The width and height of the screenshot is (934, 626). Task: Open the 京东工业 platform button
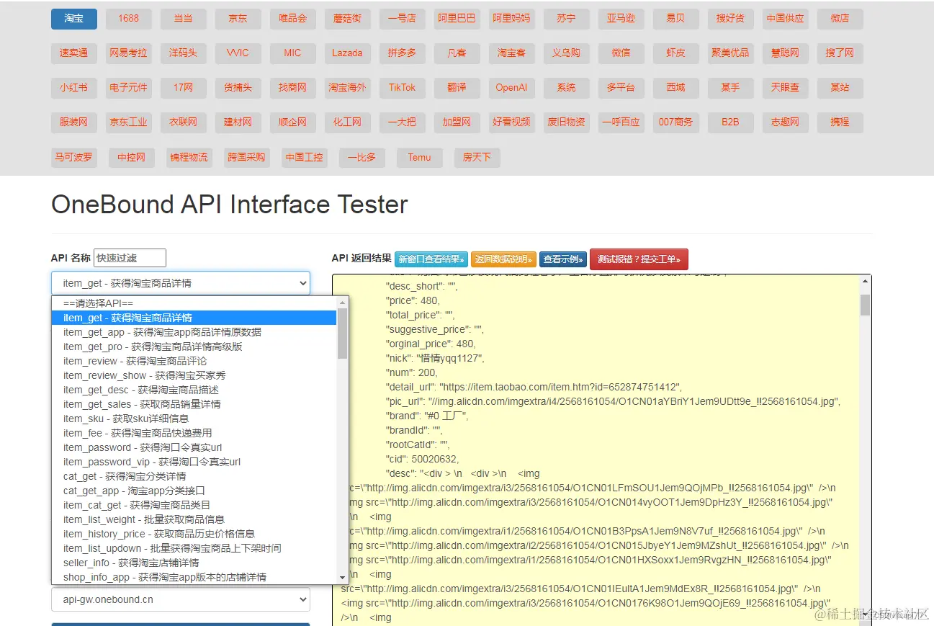(128, 122)
